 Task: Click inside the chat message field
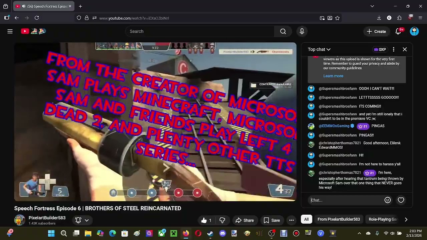point(346,200)
